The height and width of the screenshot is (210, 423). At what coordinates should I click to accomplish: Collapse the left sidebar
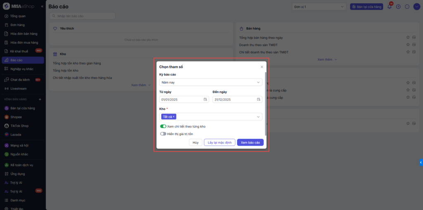click(x=42, y=7)
